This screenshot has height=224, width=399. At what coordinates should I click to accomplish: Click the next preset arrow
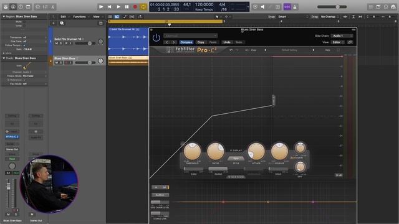(173, 42)
